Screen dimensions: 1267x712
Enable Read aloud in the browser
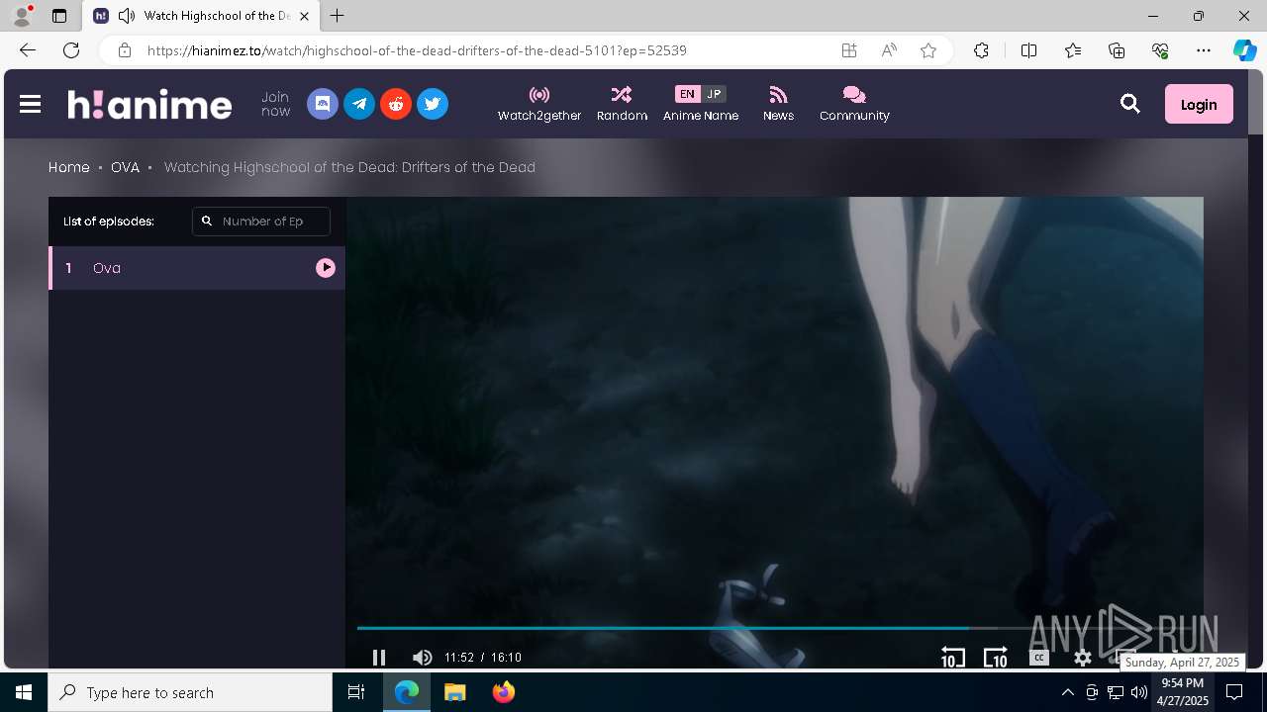click(x=889, y=50)
